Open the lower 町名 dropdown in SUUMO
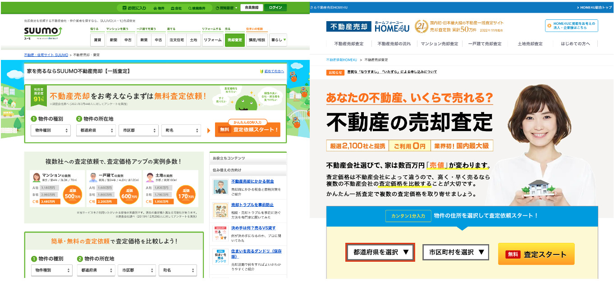The image size is (614, 282). click(178, 270)
